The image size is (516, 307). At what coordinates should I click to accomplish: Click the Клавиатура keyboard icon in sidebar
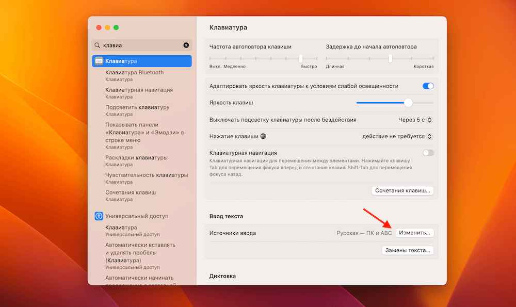point(100,60)
